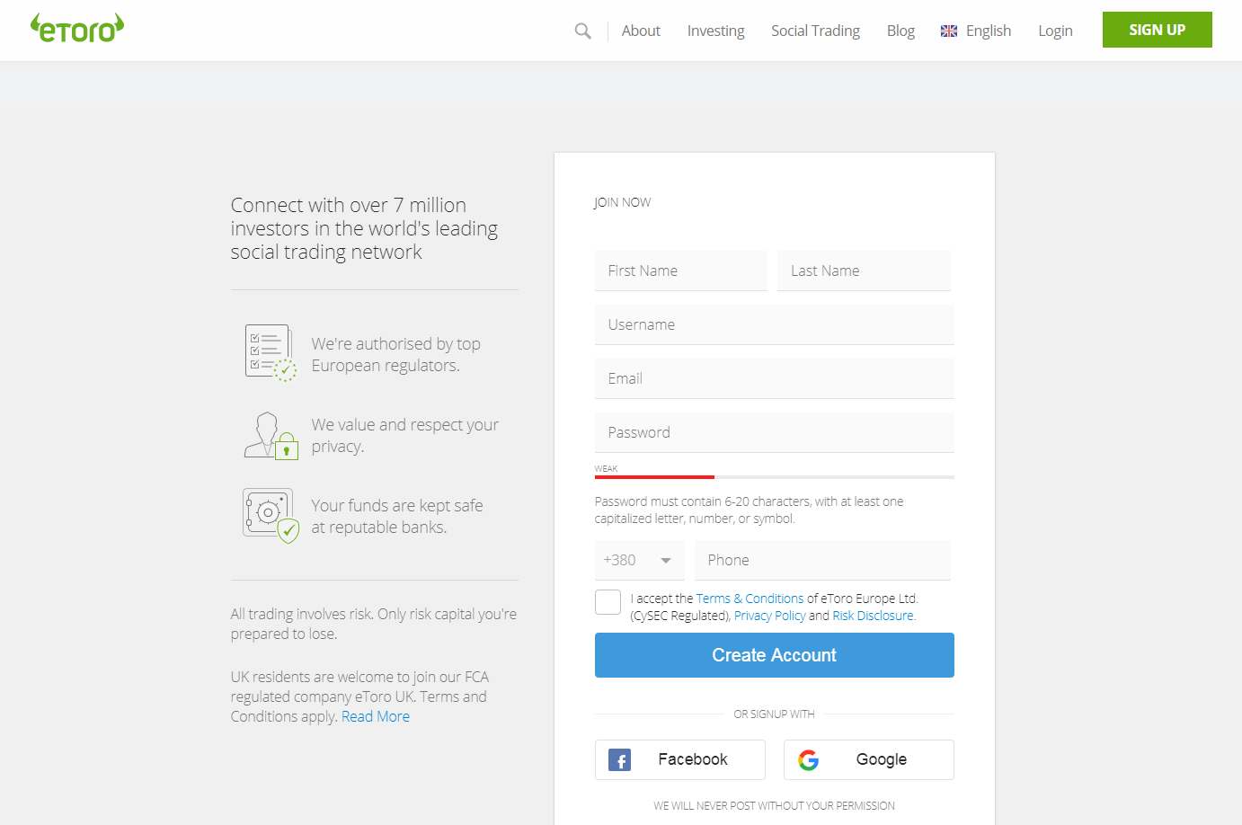
Task: Click the Read More link
Action: tap(376, 716)
